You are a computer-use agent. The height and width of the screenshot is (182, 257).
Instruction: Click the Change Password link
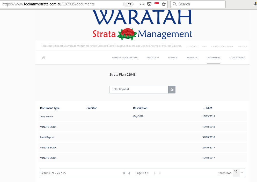click(222, 46)
